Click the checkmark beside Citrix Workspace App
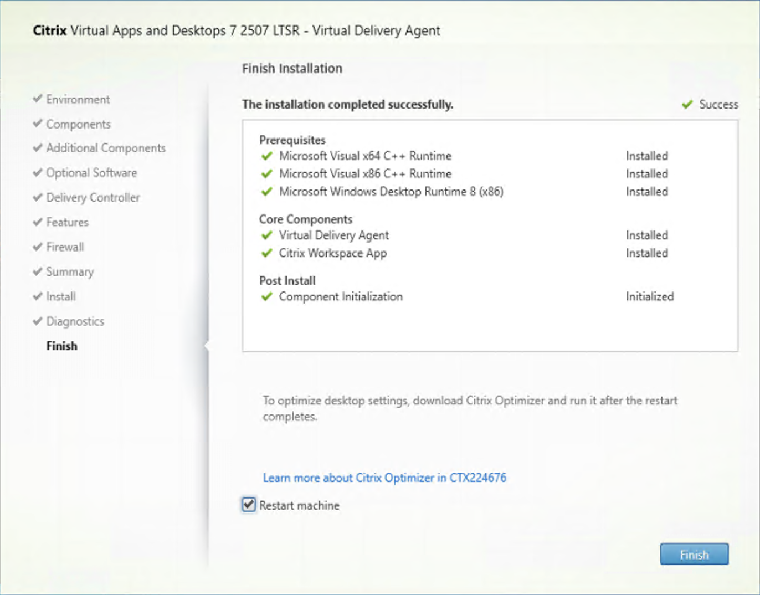760x595 pixels. [x=266, y=254]
